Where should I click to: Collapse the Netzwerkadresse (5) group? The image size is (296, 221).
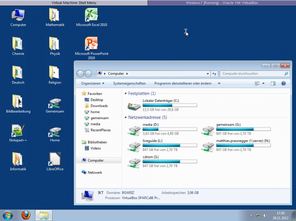pos(125,117)
